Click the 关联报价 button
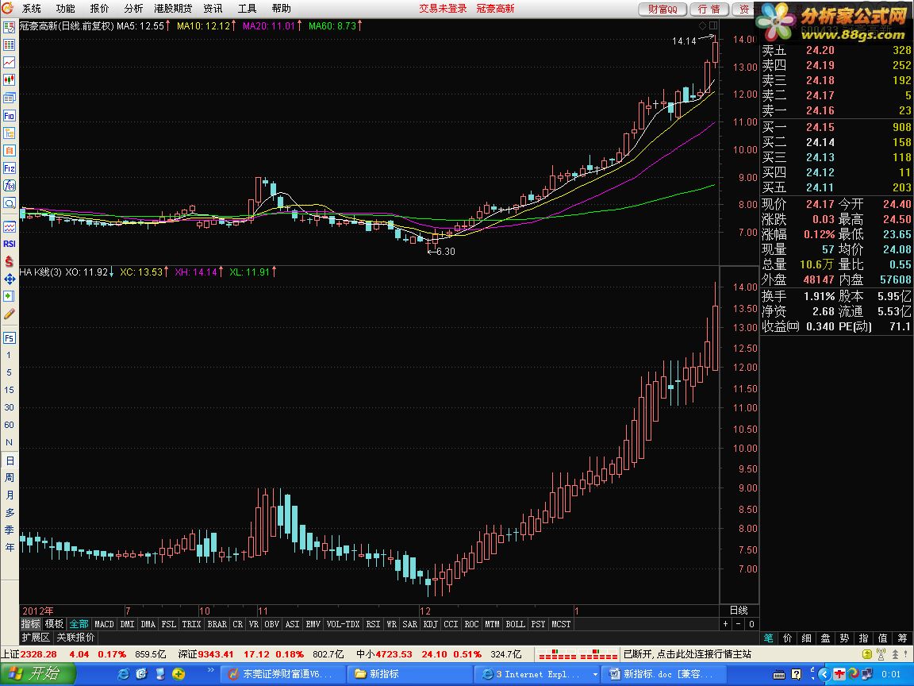 pos(76,637)
